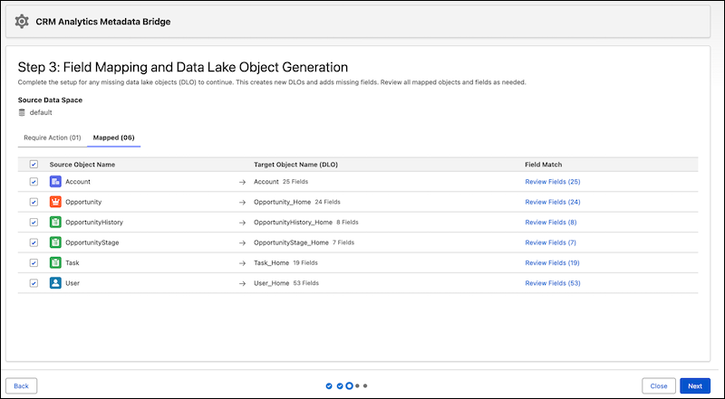This screenshot has height=399, width=725.
Task: Uncheck the Account row checkbox
Action: click(34, 182)
